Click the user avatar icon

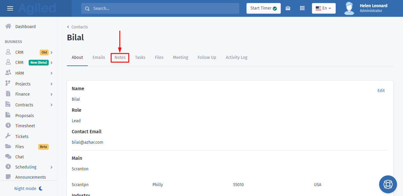(349, 8)
